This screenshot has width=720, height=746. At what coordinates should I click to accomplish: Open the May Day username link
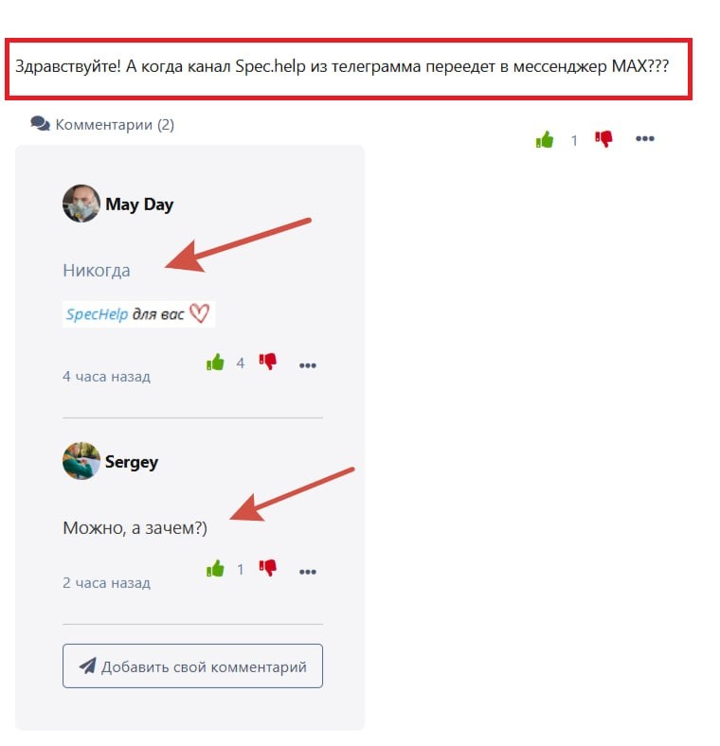[x=139, y=204]
